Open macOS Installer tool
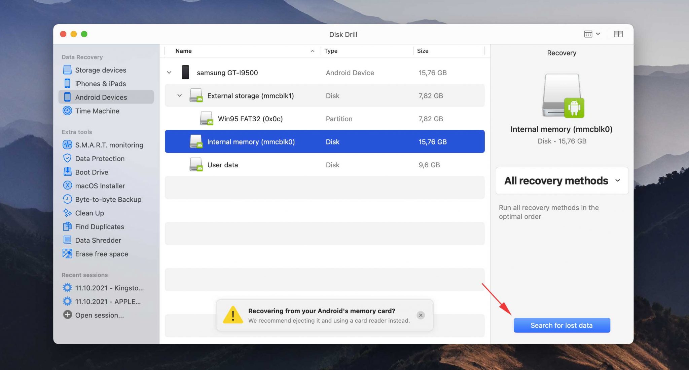This screenshot has height=370, width=689. 106,186
